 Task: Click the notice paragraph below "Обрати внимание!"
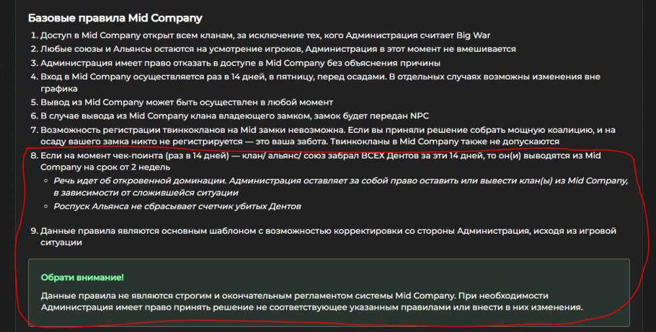coord(312,301)
